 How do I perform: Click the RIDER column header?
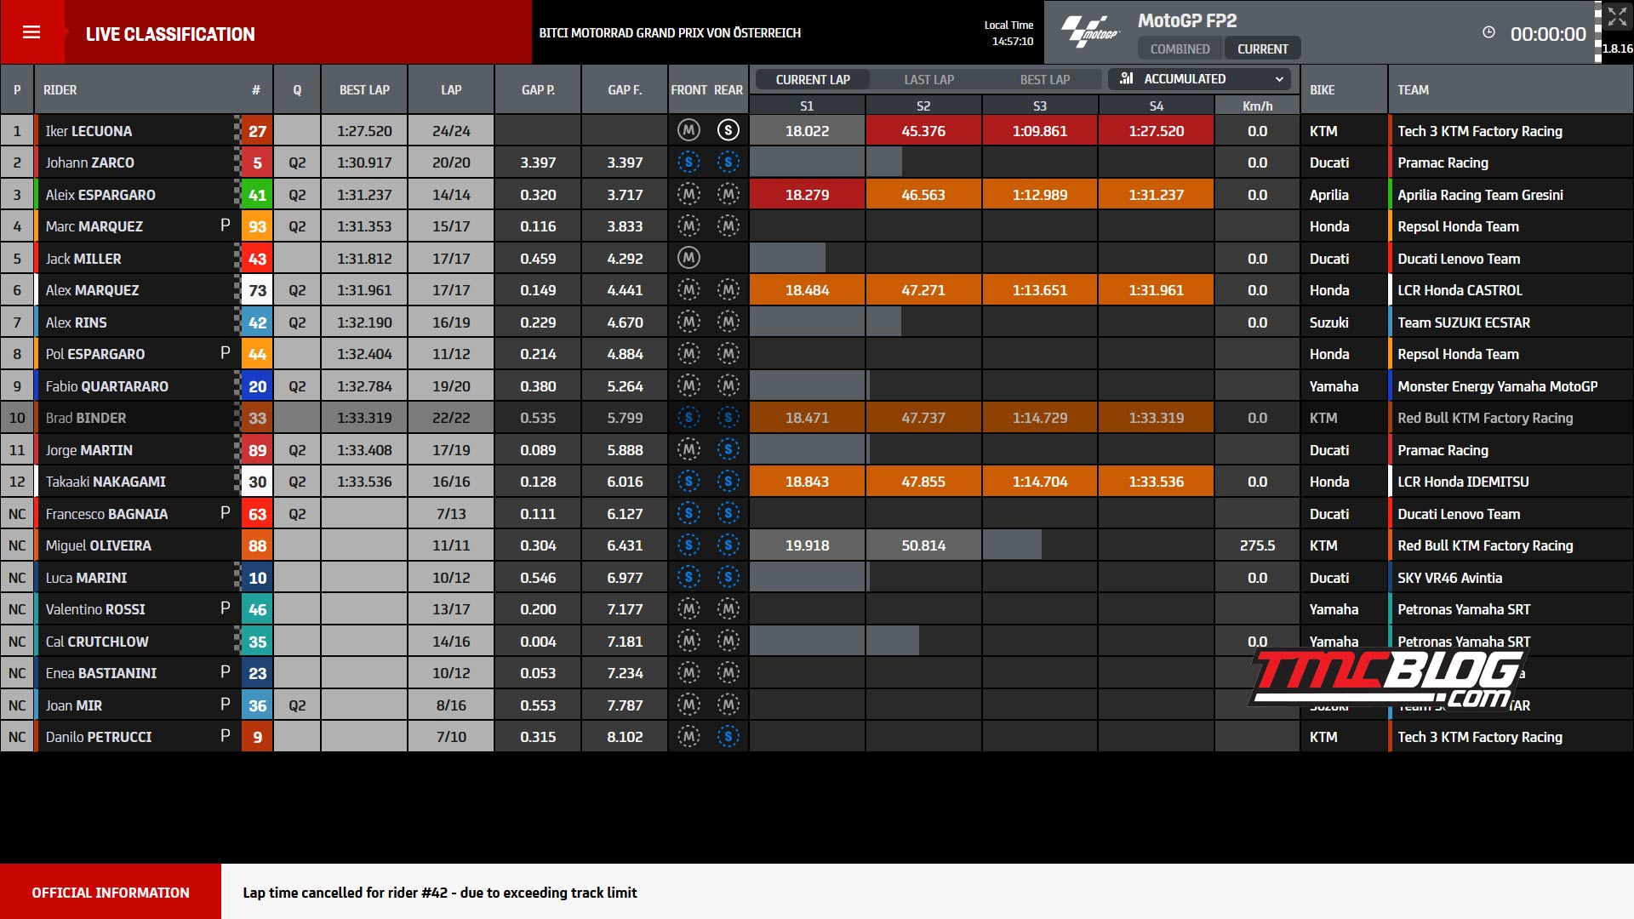pos(60,89)
